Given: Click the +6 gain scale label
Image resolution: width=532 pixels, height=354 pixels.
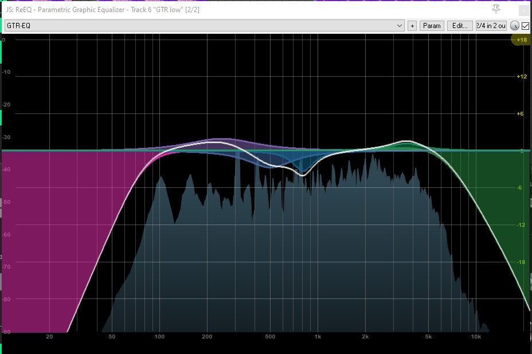Looking at the screenshot, I should click(x=520, y=113).
